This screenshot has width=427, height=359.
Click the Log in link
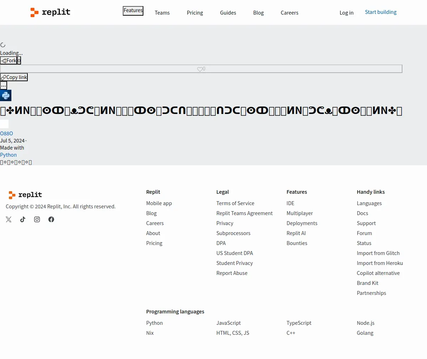tap(347, 13)
